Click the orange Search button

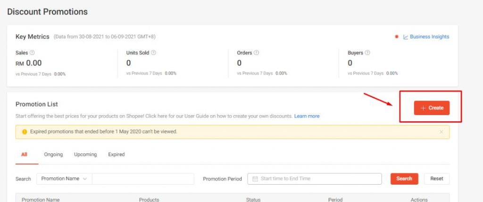404,179
